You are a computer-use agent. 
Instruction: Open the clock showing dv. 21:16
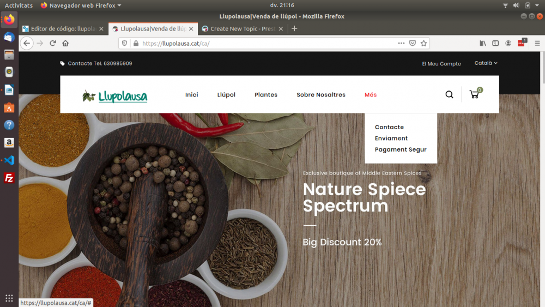282,5
